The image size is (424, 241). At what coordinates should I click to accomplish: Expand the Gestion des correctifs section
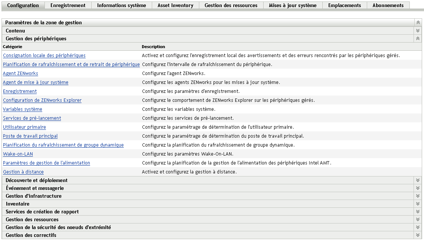(417, 235)
